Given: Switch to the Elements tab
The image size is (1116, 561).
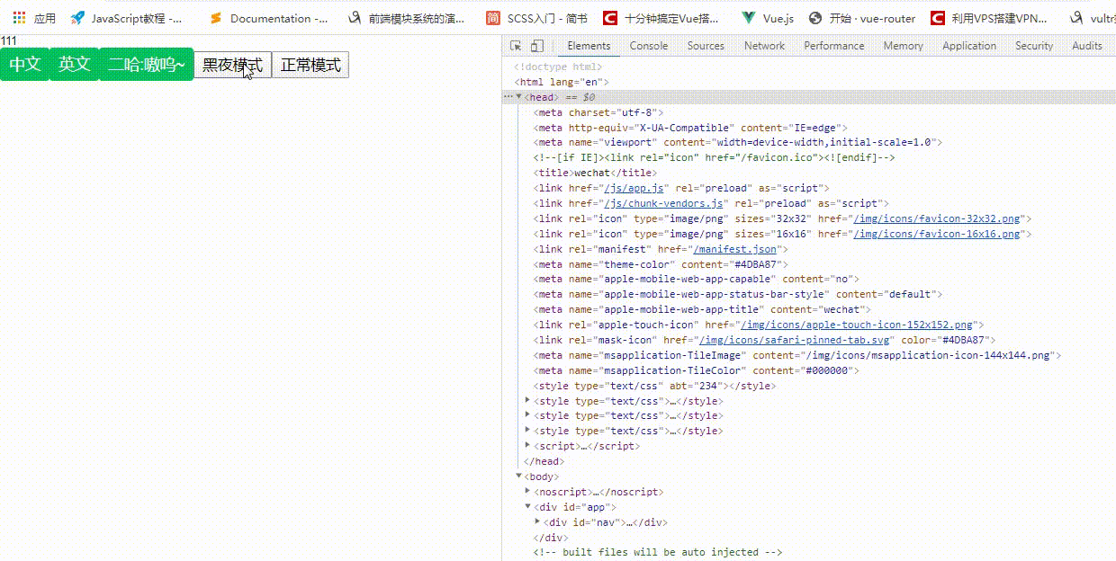Looking at the screenshot, I should pyautogui.click(x=589, y=46).
